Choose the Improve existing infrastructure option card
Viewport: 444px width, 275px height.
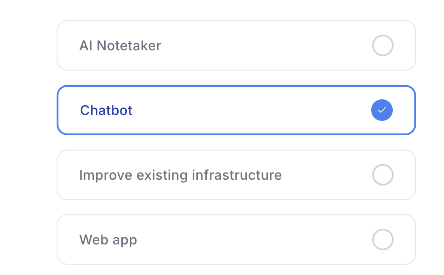click(x=236, y=175)
